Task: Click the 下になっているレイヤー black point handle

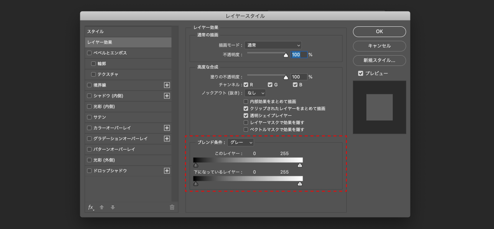Action: click(196, 184)
